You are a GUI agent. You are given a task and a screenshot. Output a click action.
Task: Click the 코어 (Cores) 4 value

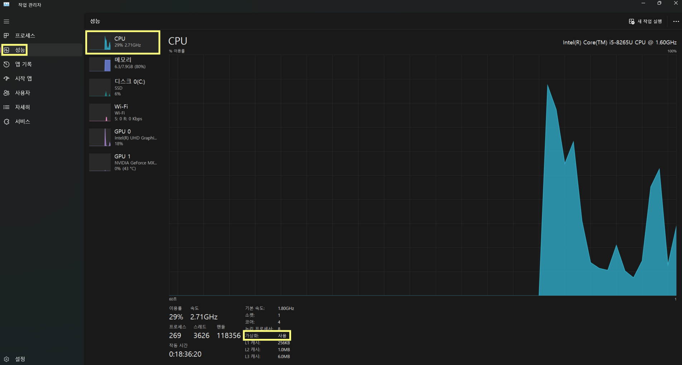click(x=279, y=322)
